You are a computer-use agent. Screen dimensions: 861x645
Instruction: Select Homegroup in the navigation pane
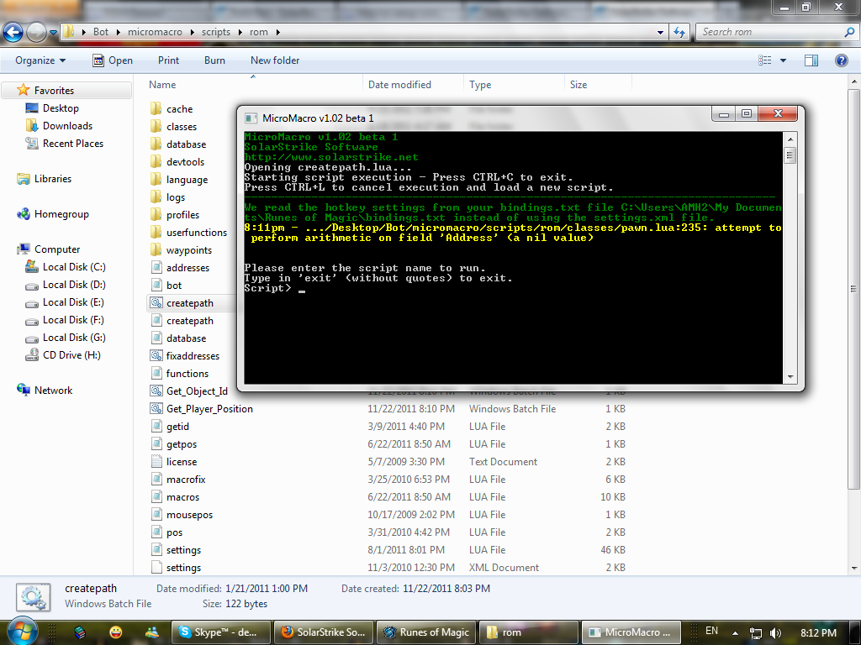tap(61, 214)
